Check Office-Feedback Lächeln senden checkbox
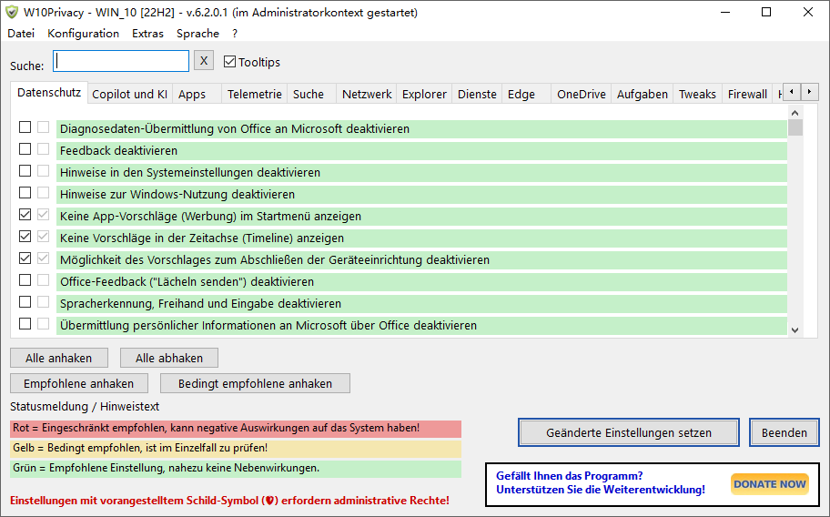Image resolution: width=830 pixels, height=517 pixels. (25, 279)
